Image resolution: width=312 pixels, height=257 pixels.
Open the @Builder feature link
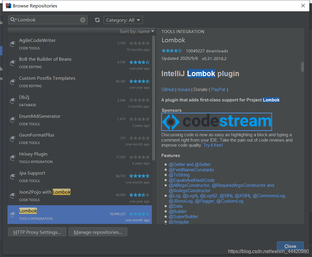[178, 211]
